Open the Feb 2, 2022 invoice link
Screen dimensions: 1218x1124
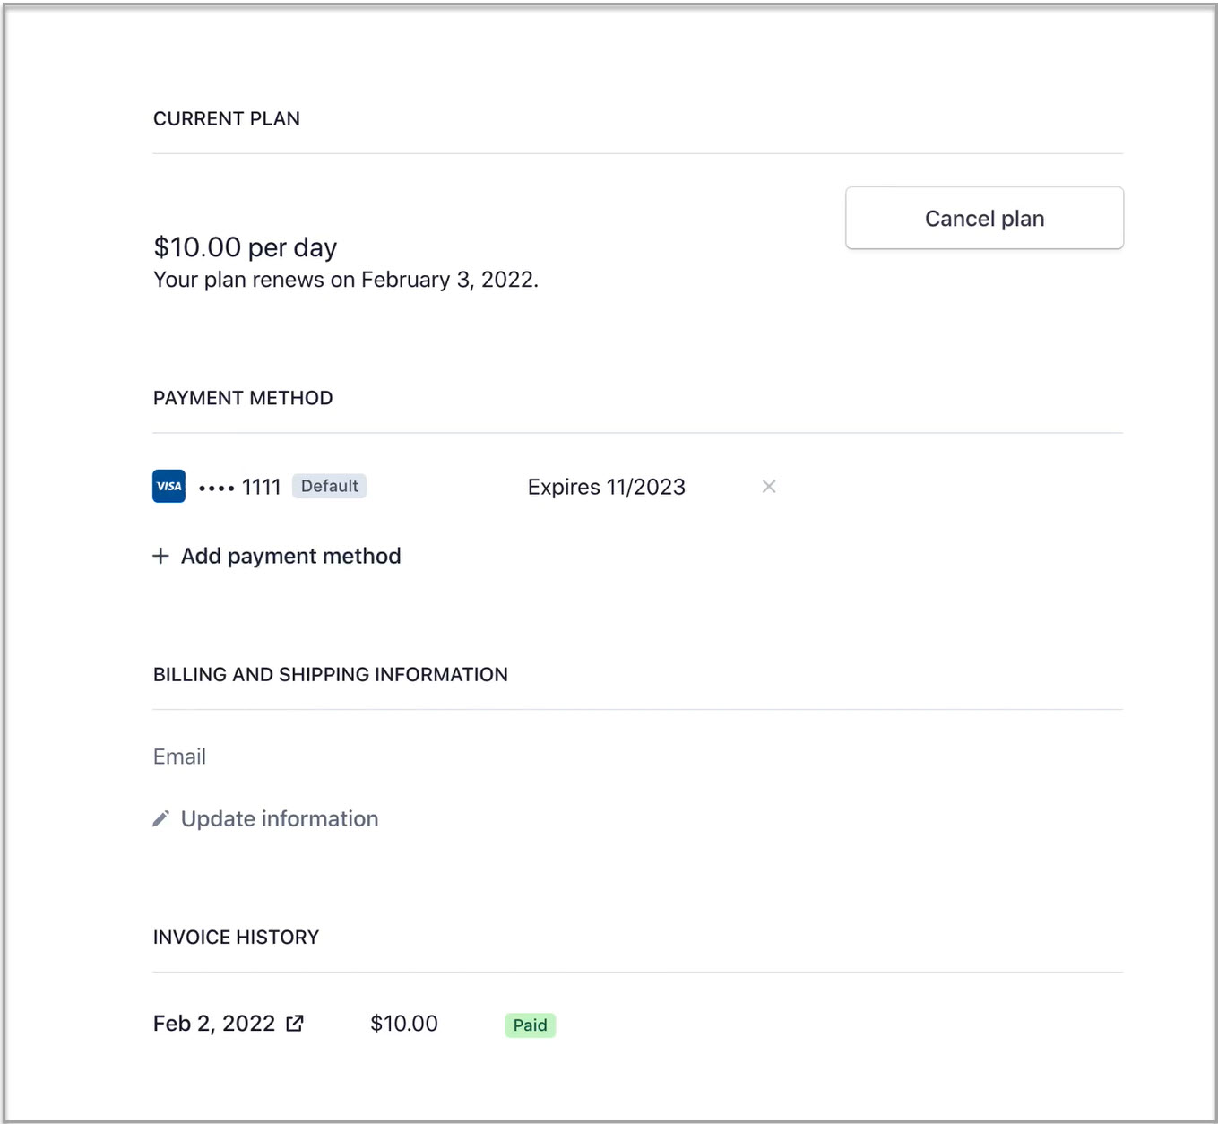(x=229, y=1024)
